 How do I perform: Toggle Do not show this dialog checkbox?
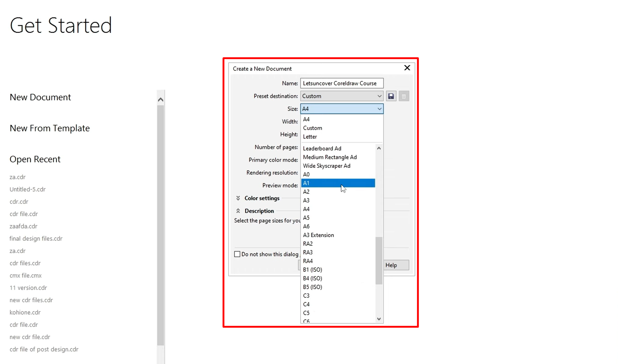pyautogui.click(x=237, y=254)
